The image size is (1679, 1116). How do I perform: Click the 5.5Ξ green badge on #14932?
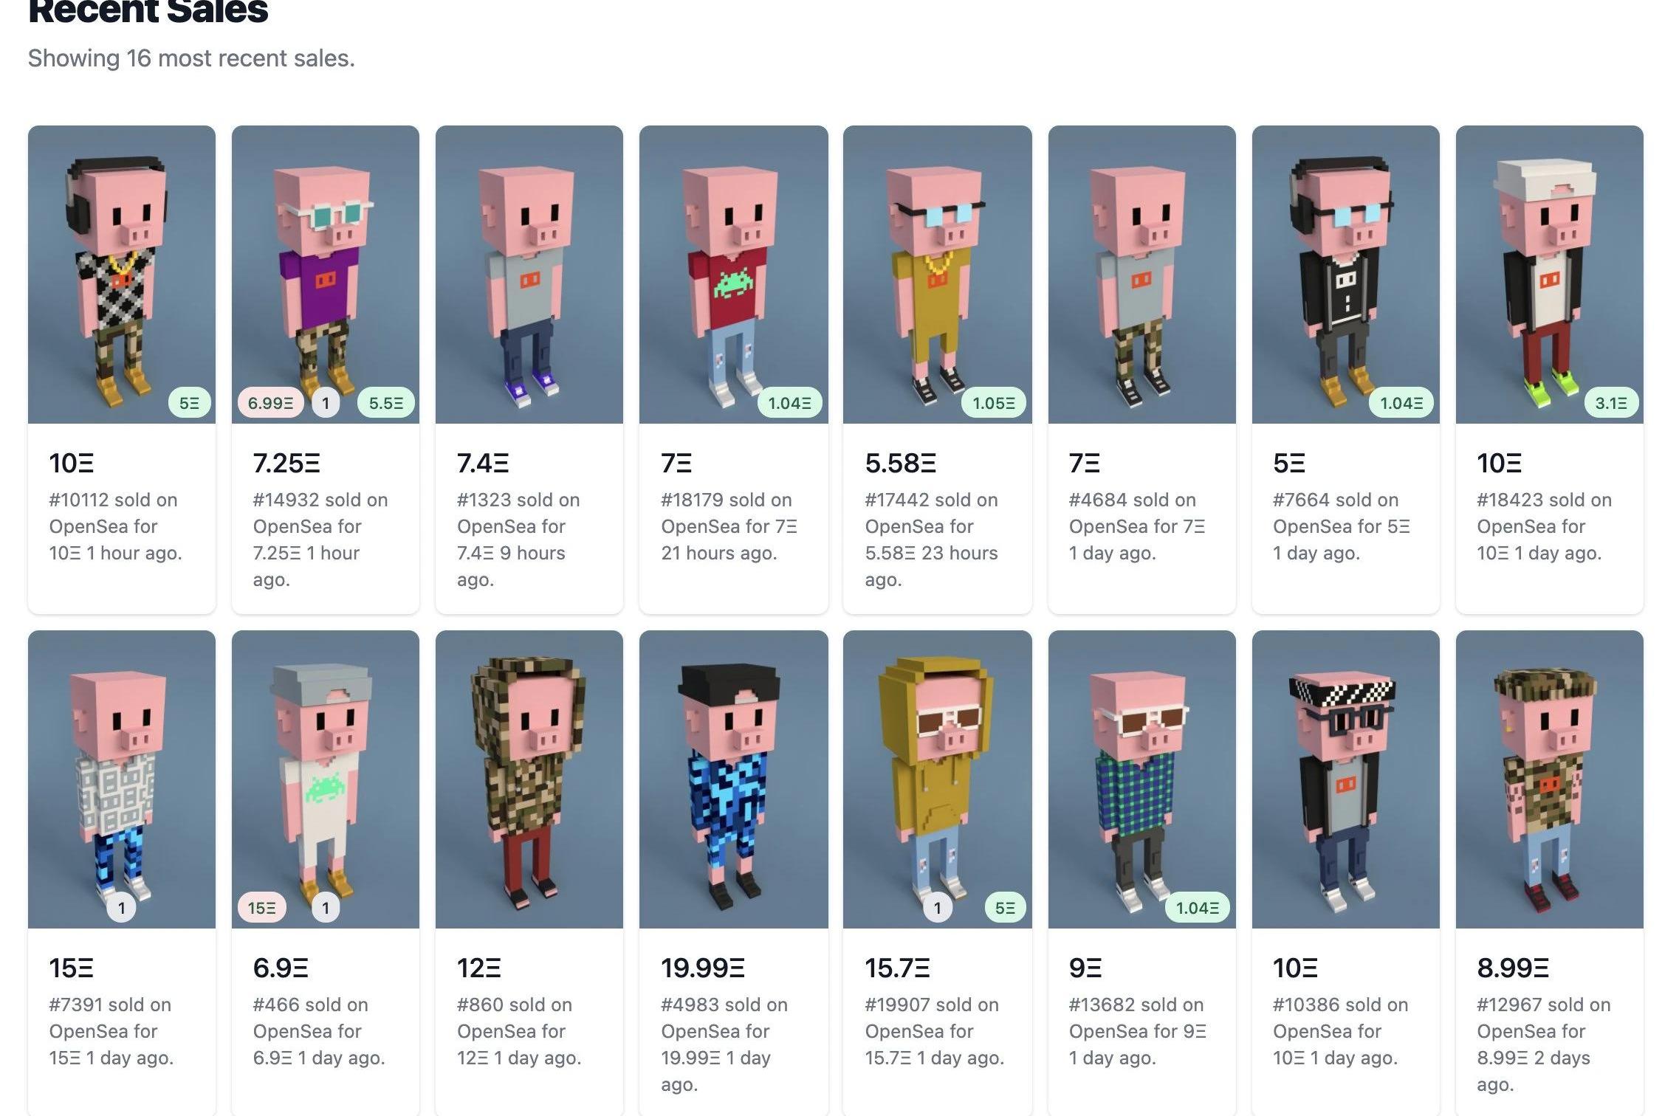386,403
